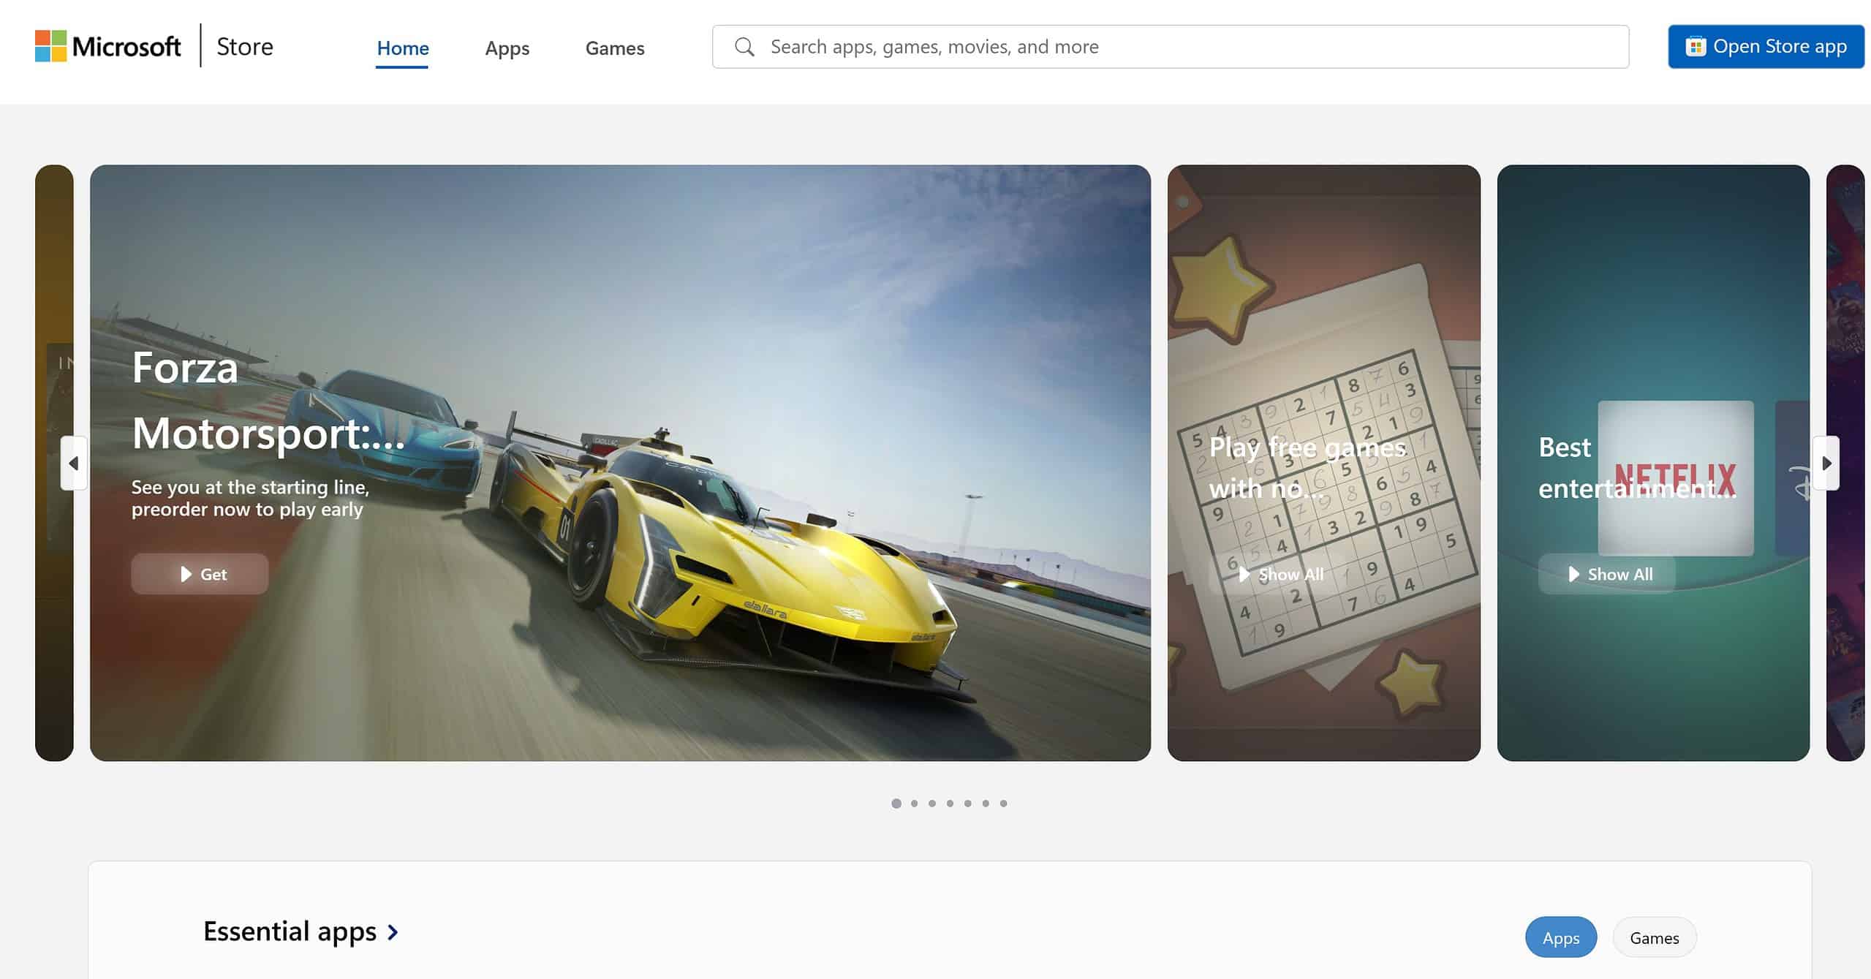Click the Play arrow icon on Netflix Show All

pos(1571,573)
